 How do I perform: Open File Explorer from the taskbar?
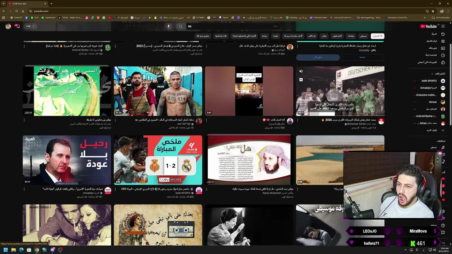point(13,250)
